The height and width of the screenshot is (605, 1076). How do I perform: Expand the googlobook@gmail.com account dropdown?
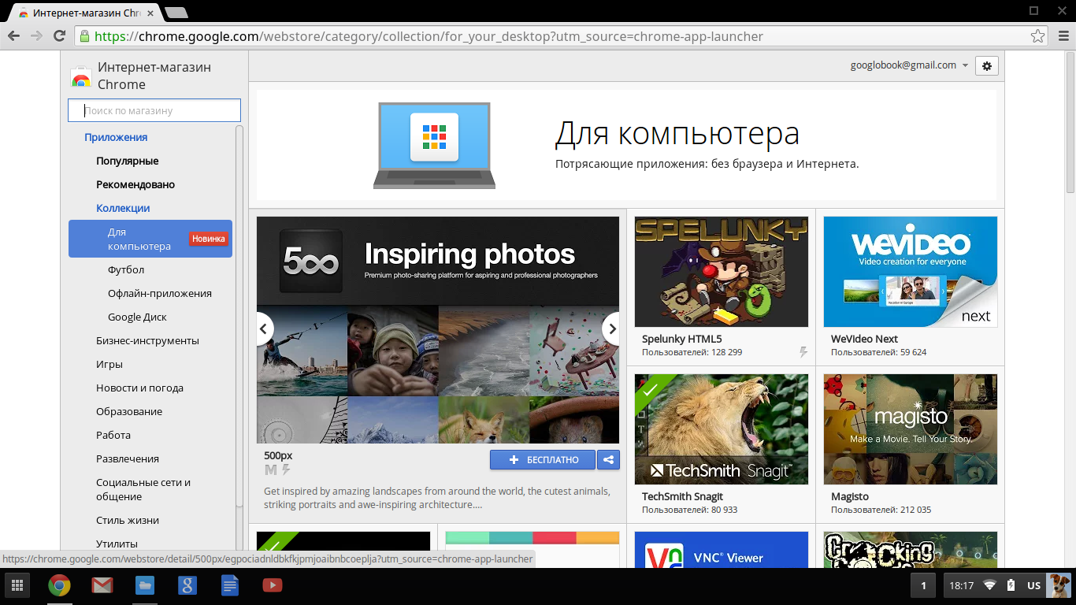click(909, 65)
